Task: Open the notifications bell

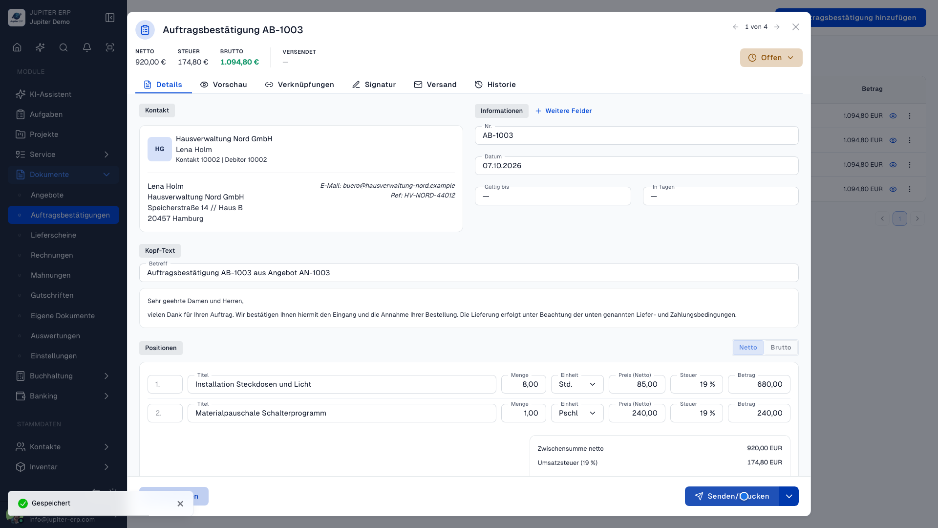Action: (87, 47)
